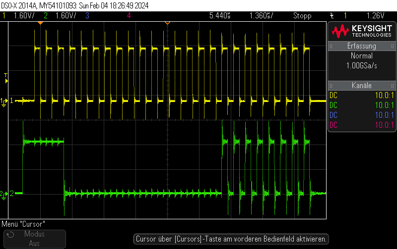Click channel 2 label in the top bar

(x=46, y=16)
